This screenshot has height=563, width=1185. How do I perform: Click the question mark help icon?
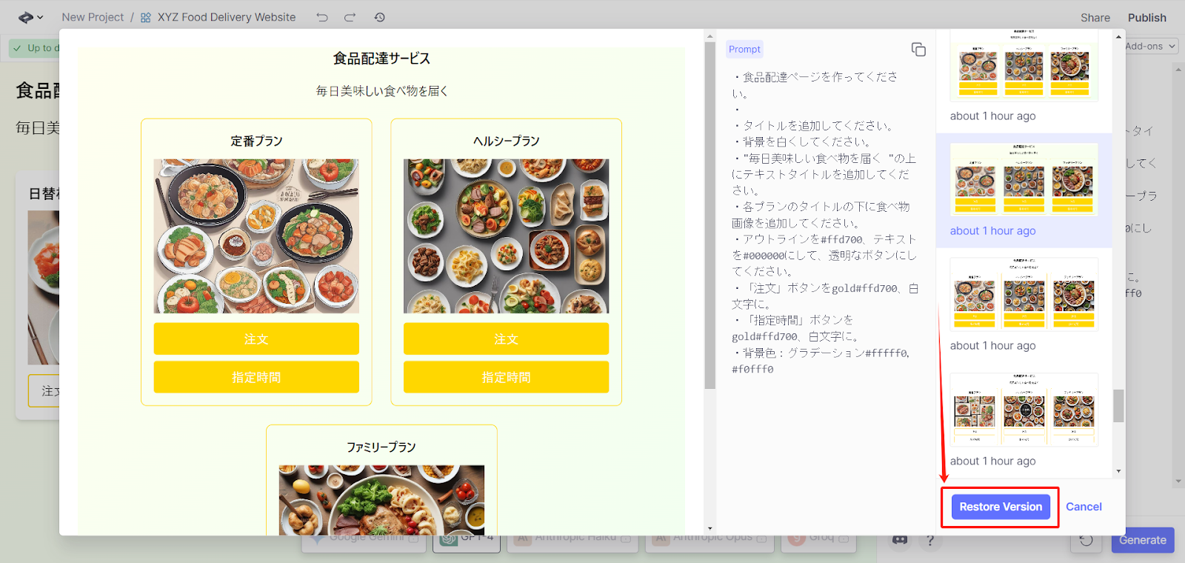(930, 541)
